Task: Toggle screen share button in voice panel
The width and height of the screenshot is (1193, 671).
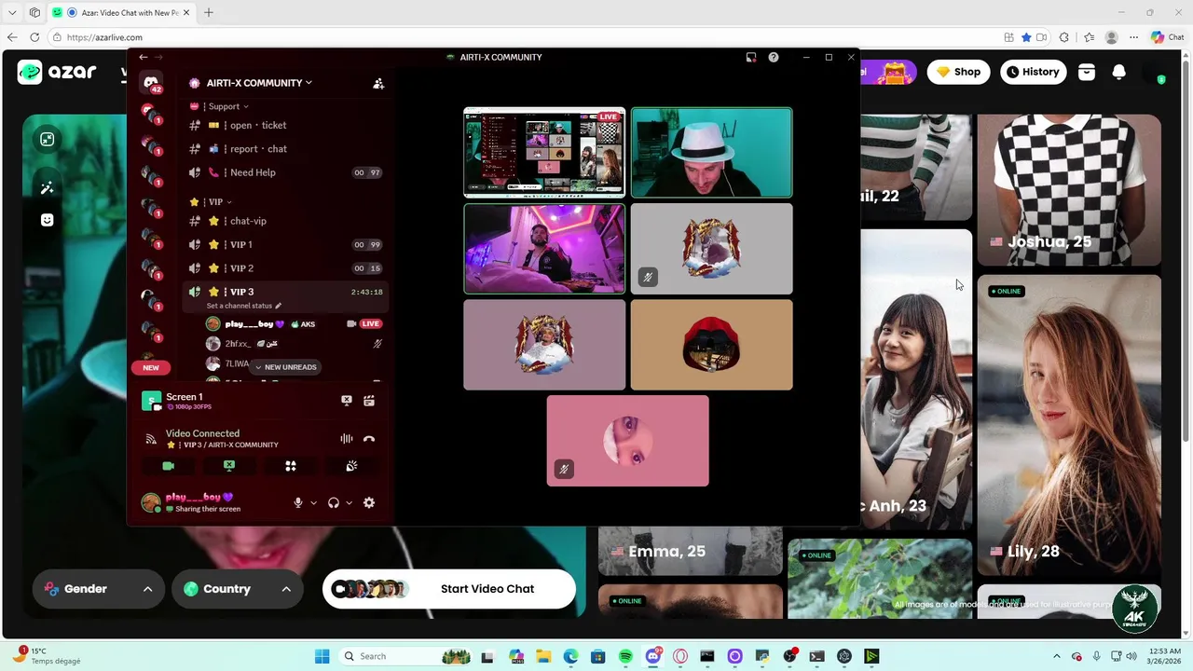Action: coord(229,466)
